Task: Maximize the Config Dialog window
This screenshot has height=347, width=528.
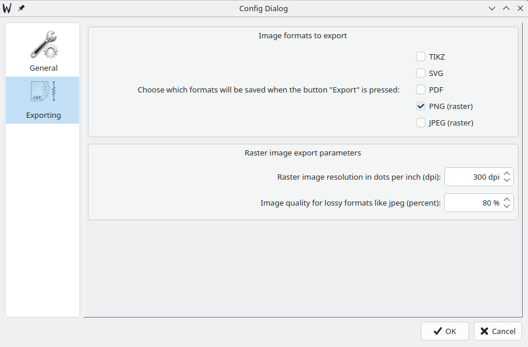Action: click(x=506, y=8)
